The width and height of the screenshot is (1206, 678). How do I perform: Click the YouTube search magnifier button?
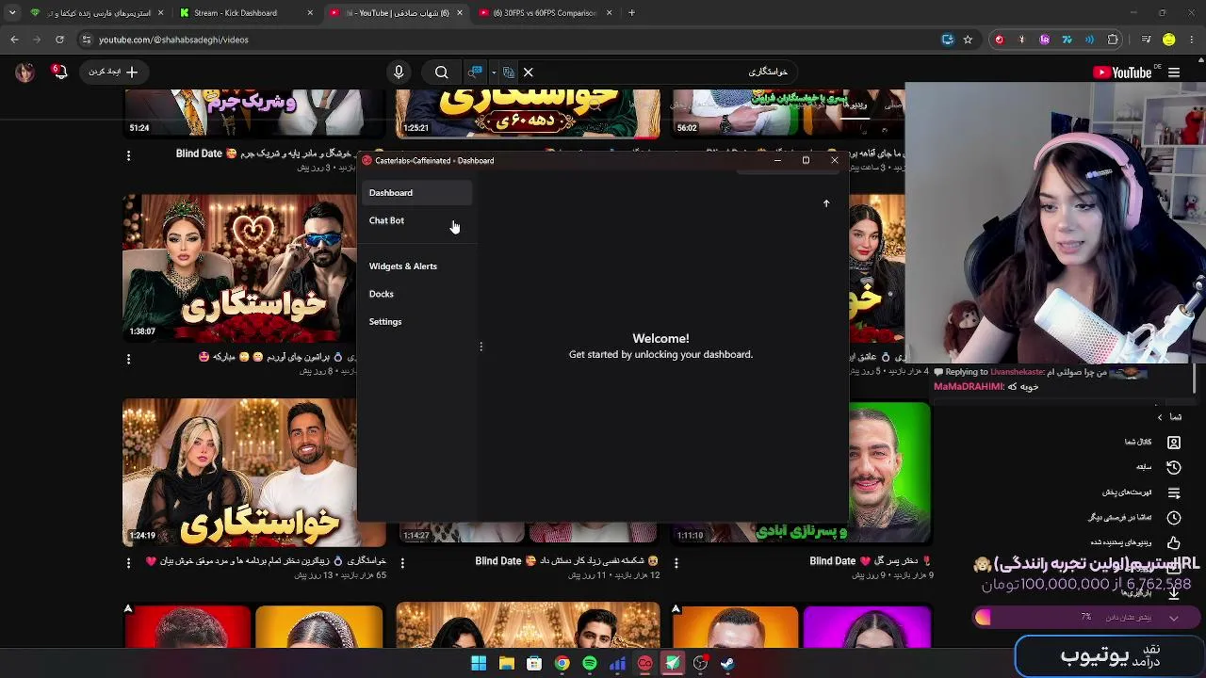pos(441,73)
